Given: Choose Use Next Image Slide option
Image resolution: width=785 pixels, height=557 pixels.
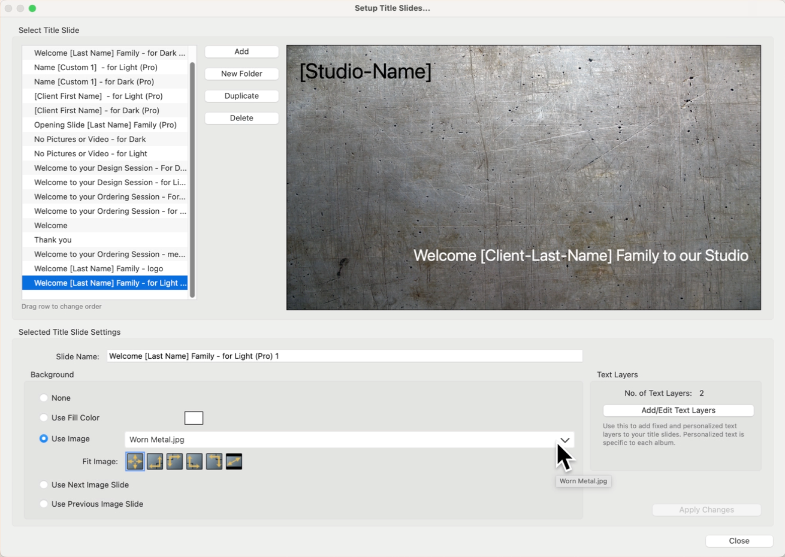Looking at the screenshot, I should click(x=44, y=485).
